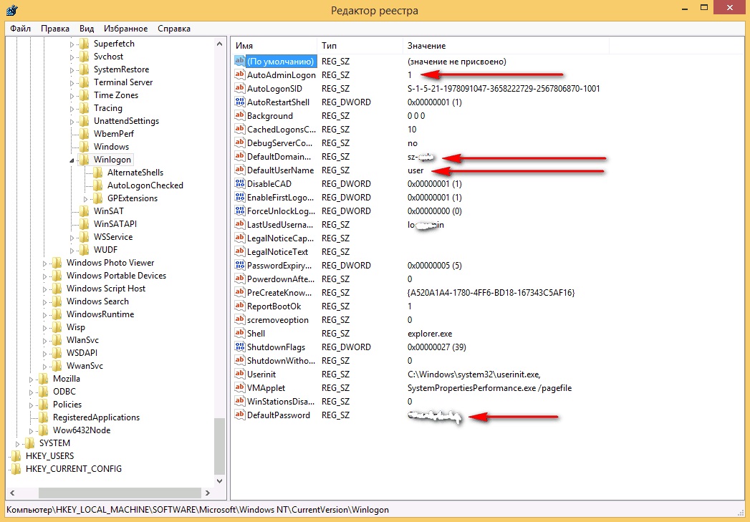Click the tree horizontal scrollbar right arrow
The height and width of the screenshot is (522, 750).
pos(208,493)
